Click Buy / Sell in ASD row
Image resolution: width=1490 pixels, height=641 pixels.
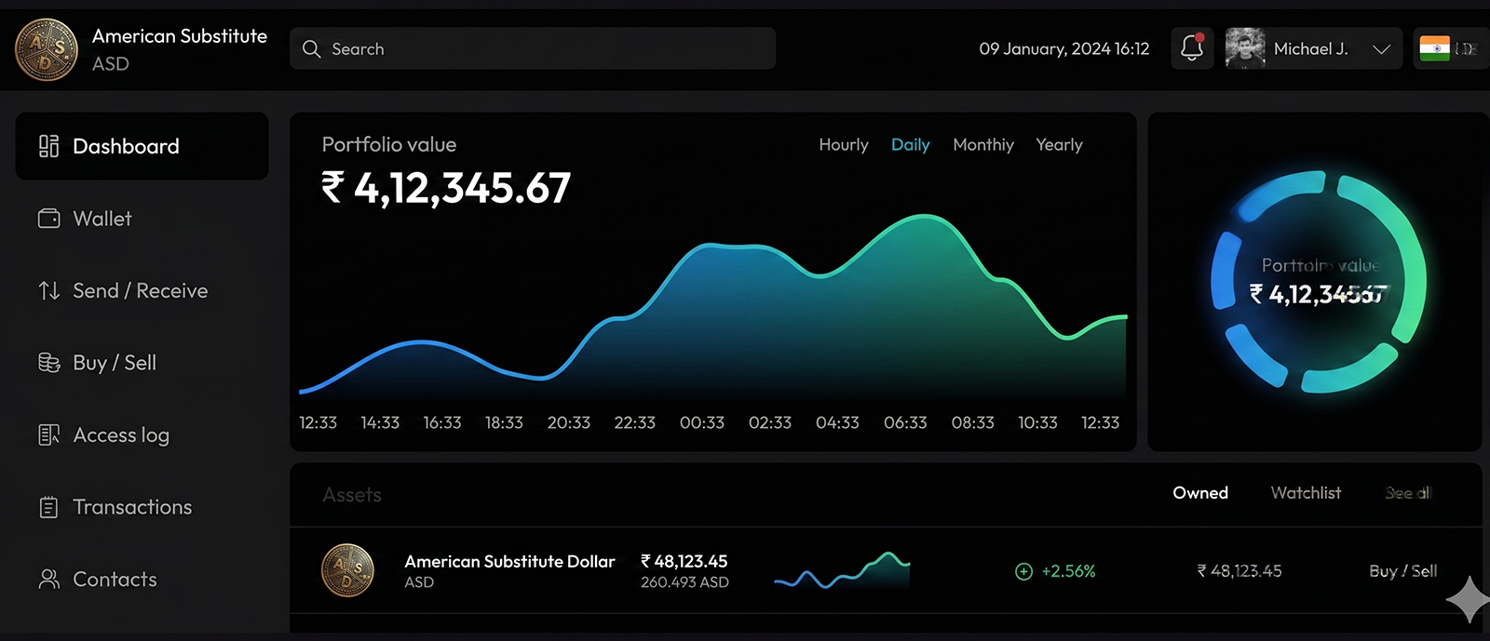click(1402, 571)
